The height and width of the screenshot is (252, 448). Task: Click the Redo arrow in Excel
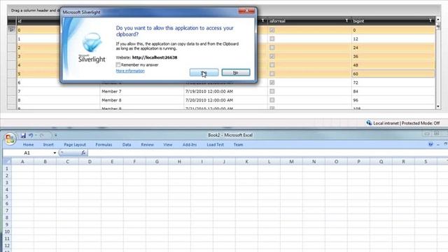(x=42, y=135)
